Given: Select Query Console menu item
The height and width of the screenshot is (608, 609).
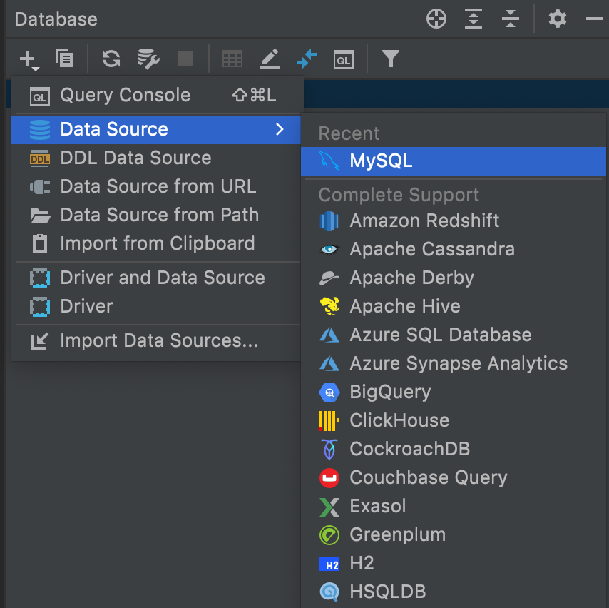Looking at the screenshot, I should [x=155, y=95].
